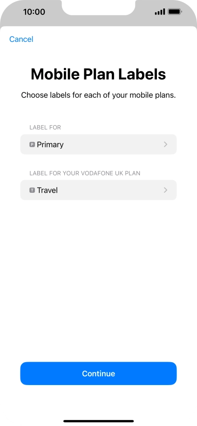This screenshot has width=197, height=426.
Task: Select the Travel text label
Action: (48, 190)
